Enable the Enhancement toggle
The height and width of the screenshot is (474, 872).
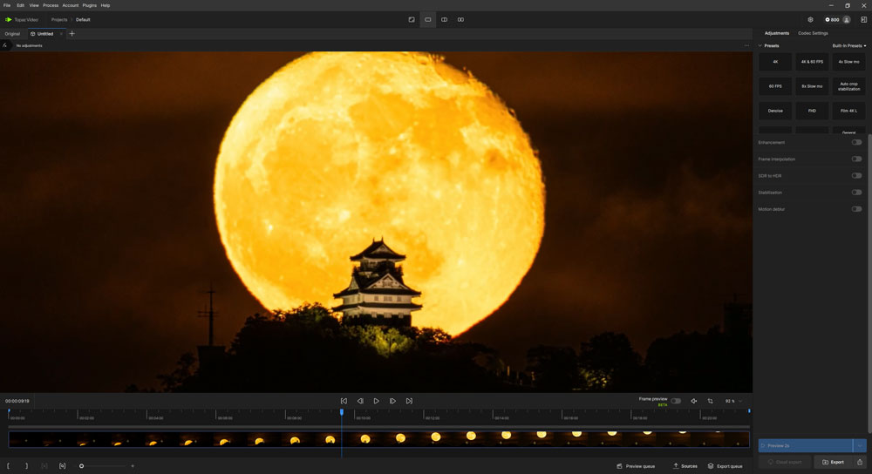tap(856, 142)
